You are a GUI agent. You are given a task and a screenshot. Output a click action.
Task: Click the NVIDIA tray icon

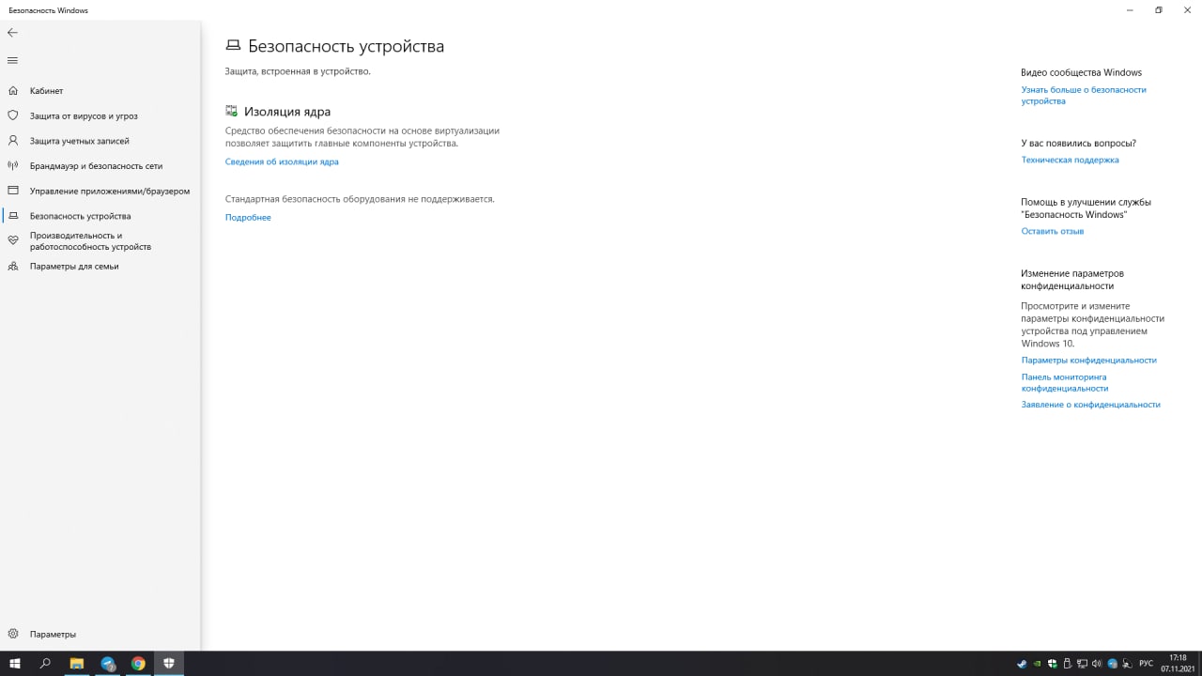click(1037, 664)
